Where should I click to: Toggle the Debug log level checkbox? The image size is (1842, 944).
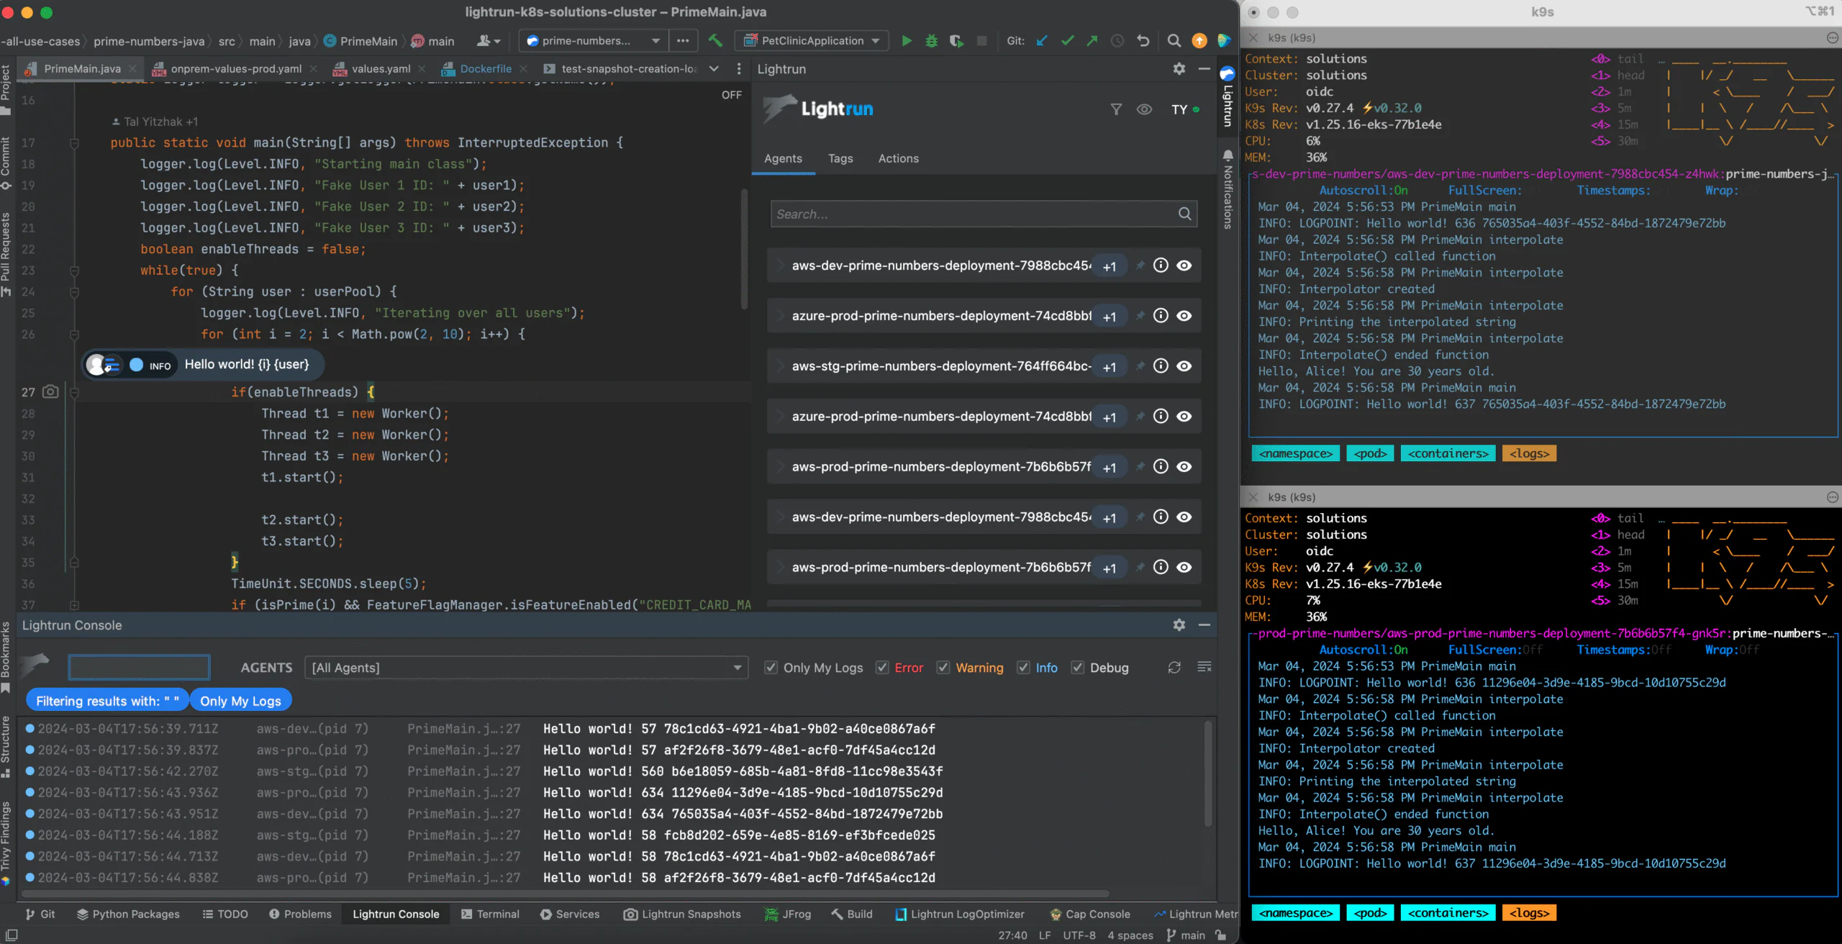[x=1077, y=668]
